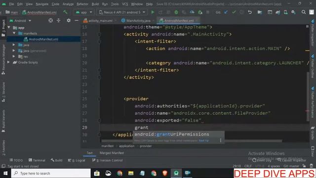Click the Revert undo arrow icon

point(250,12)
